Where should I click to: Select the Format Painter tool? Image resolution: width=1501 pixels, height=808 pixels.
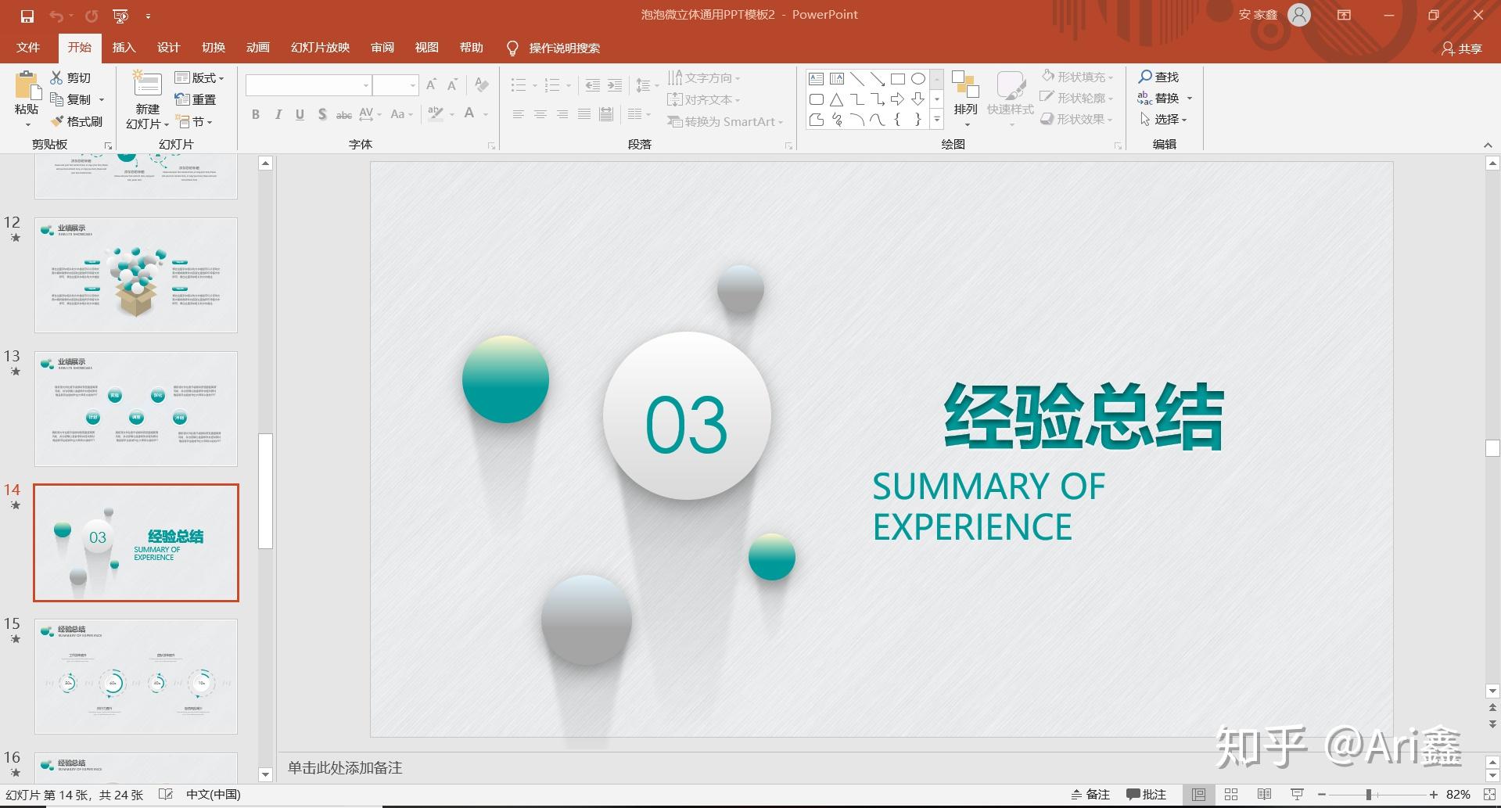coord(77,121)
